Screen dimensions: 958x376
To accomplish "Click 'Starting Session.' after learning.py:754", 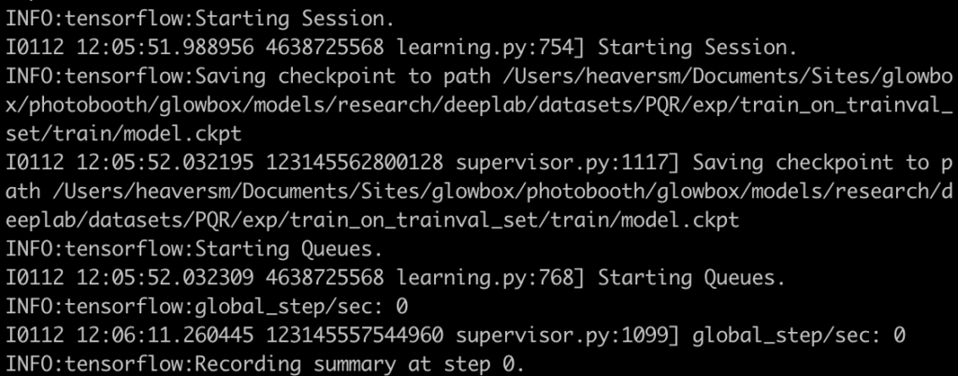I will [697, 48].
